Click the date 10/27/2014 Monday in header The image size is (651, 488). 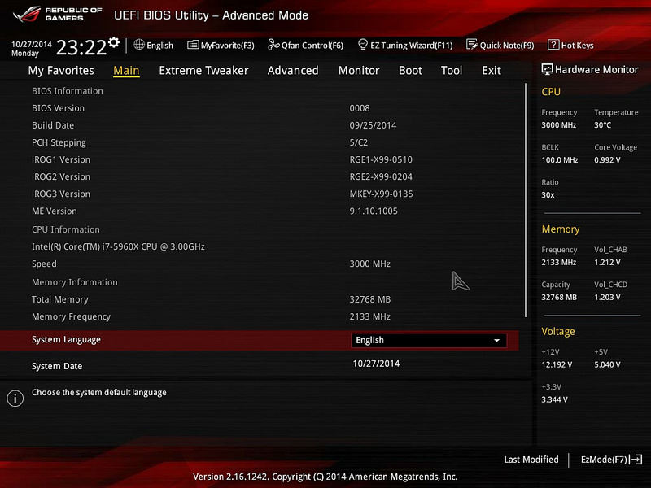click(32, 49)
